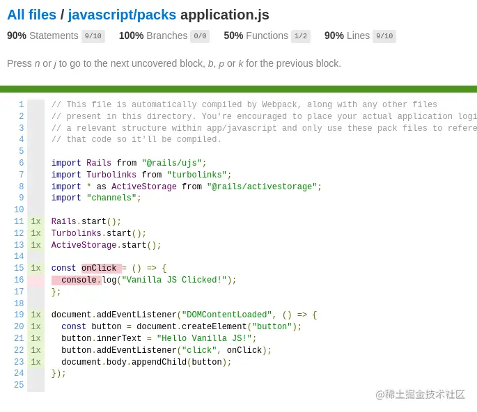Viewport: 477px width, 412px height.
Task: Open the javascript/packs breadcrumb link
Action: coord(122,15)
